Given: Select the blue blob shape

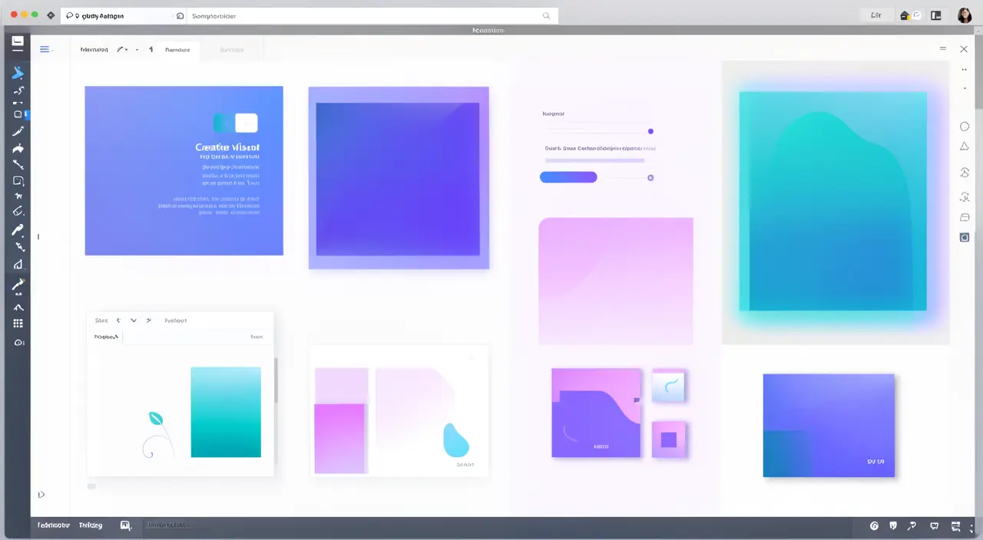Looking at the screenshot, I should pyautogui.click(x=455, y=440).
